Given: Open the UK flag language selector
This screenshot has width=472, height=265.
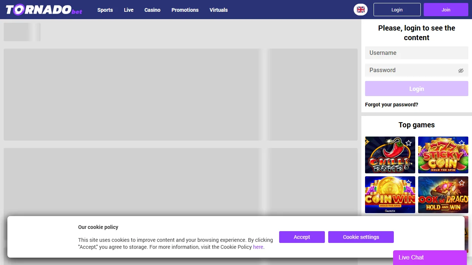Looking at the screenshot, I should tap(361, 10).
